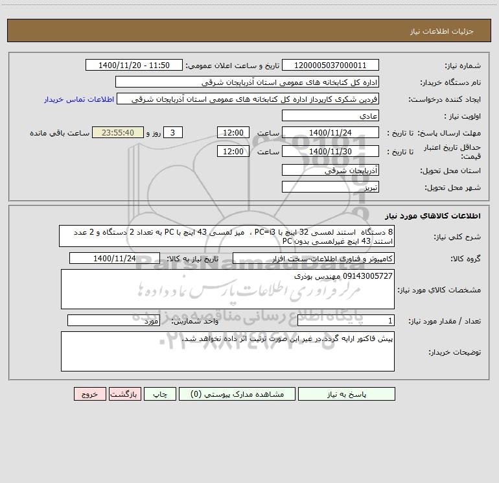Click the 'چاپ' print button
Screen dimensions: 499x483
coord(160,394)
